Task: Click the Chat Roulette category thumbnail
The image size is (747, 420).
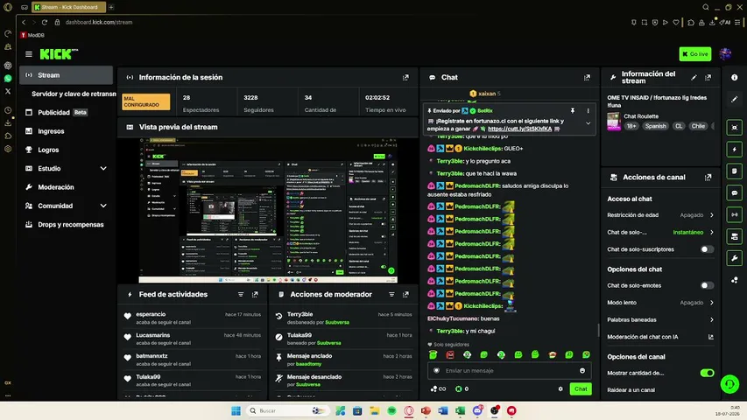Action: (x=613, y=122)
